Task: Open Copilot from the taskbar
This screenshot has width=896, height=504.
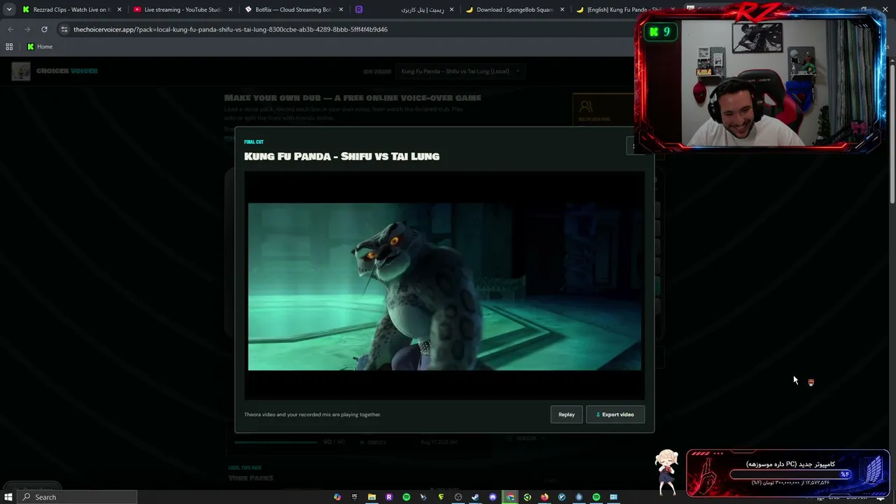Action: tap(337, 497)
